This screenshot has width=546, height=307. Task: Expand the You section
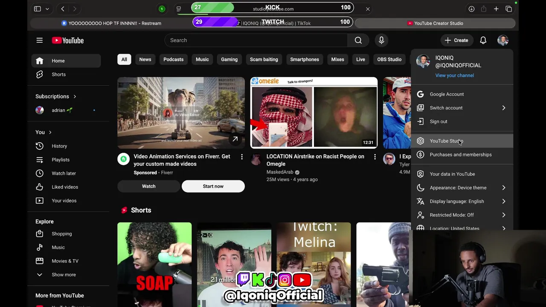(44, 132)
